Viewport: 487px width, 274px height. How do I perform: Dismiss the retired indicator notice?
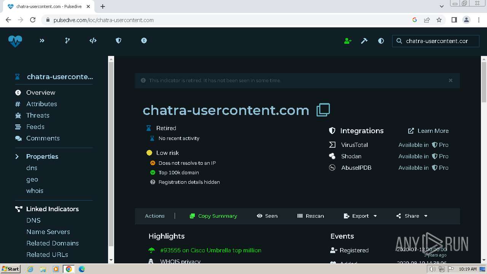450,80
